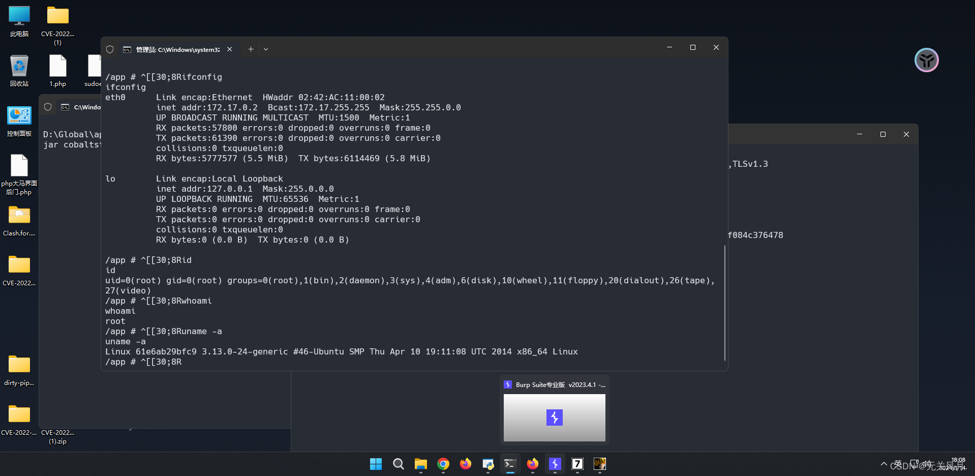Launch Google Chrome from the taskbar
This screenshot has height=476, width=975.
point(443,464)
